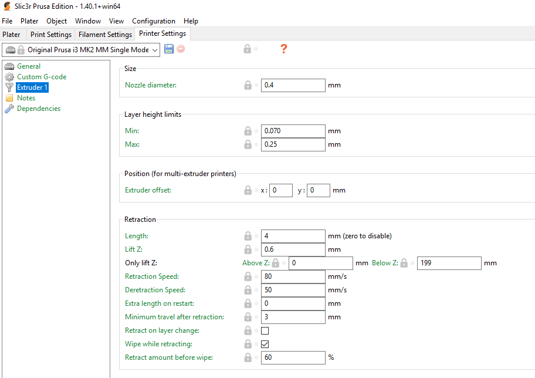
Task: Open the Window menu
Action: (x=88, y=21)
